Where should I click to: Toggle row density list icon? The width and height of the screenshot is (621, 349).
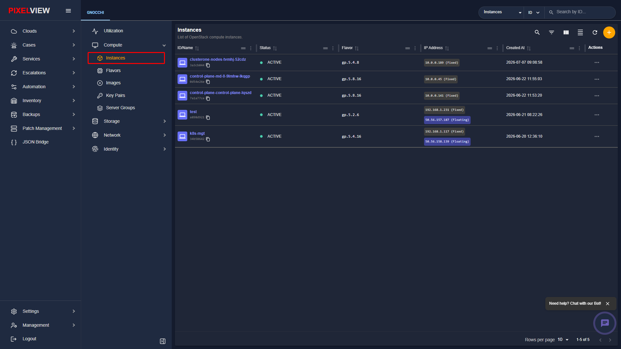[580, 33]
